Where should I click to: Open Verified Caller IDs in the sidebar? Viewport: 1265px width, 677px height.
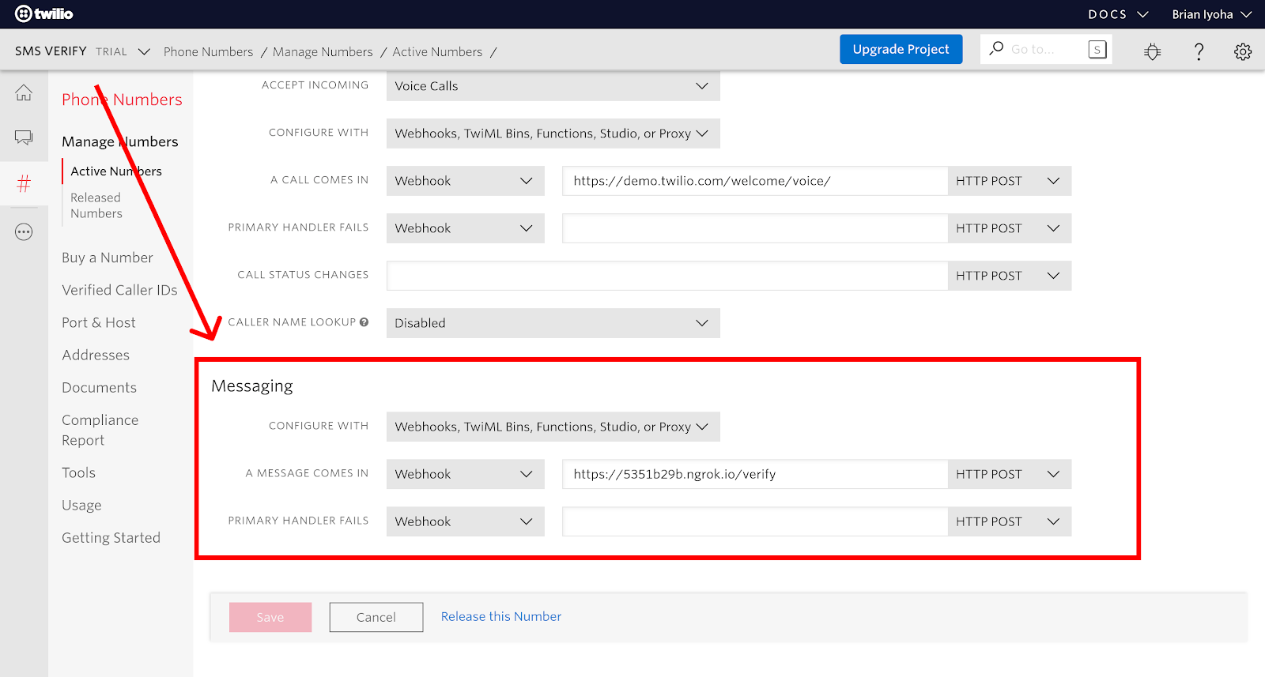(x=119, y=290)
